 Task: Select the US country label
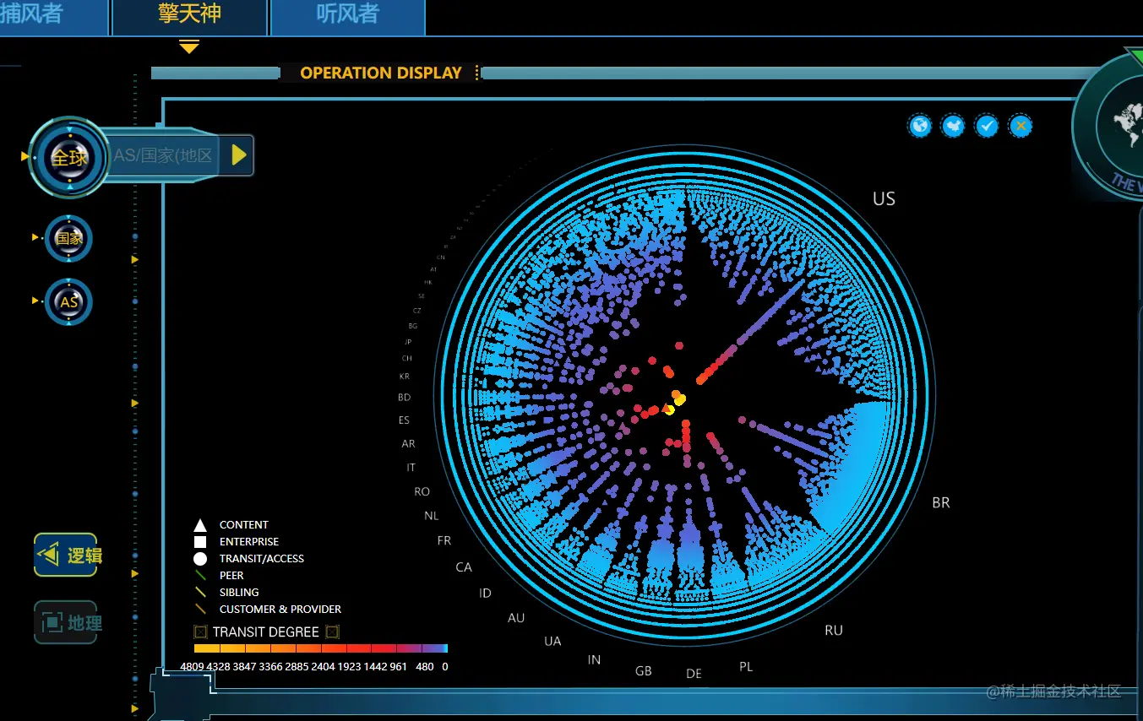[884, 199]
